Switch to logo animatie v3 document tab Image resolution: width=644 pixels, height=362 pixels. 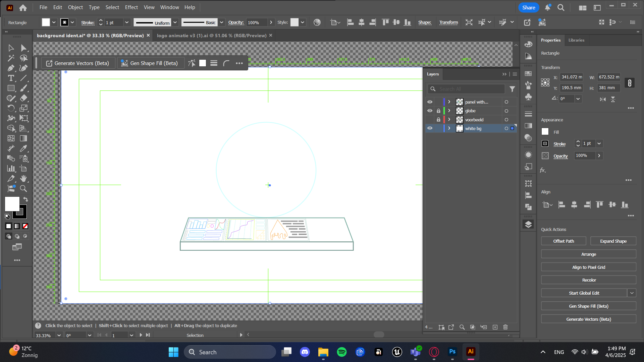211,36
